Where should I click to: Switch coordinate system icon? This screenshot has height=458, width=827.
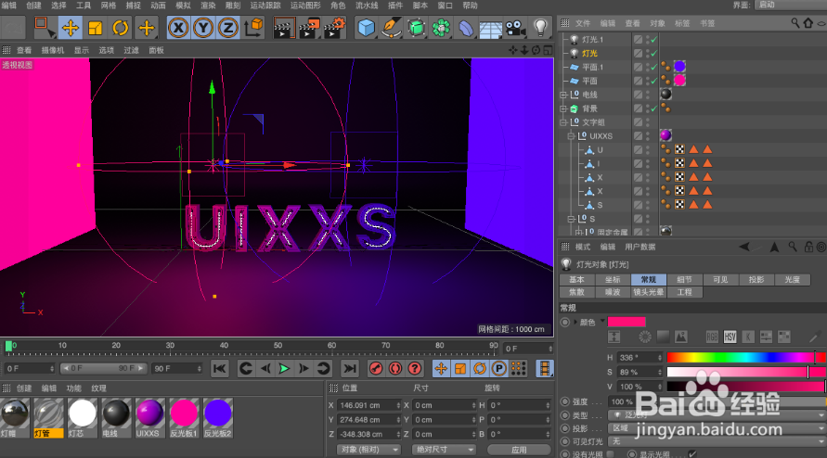[253, 28]
